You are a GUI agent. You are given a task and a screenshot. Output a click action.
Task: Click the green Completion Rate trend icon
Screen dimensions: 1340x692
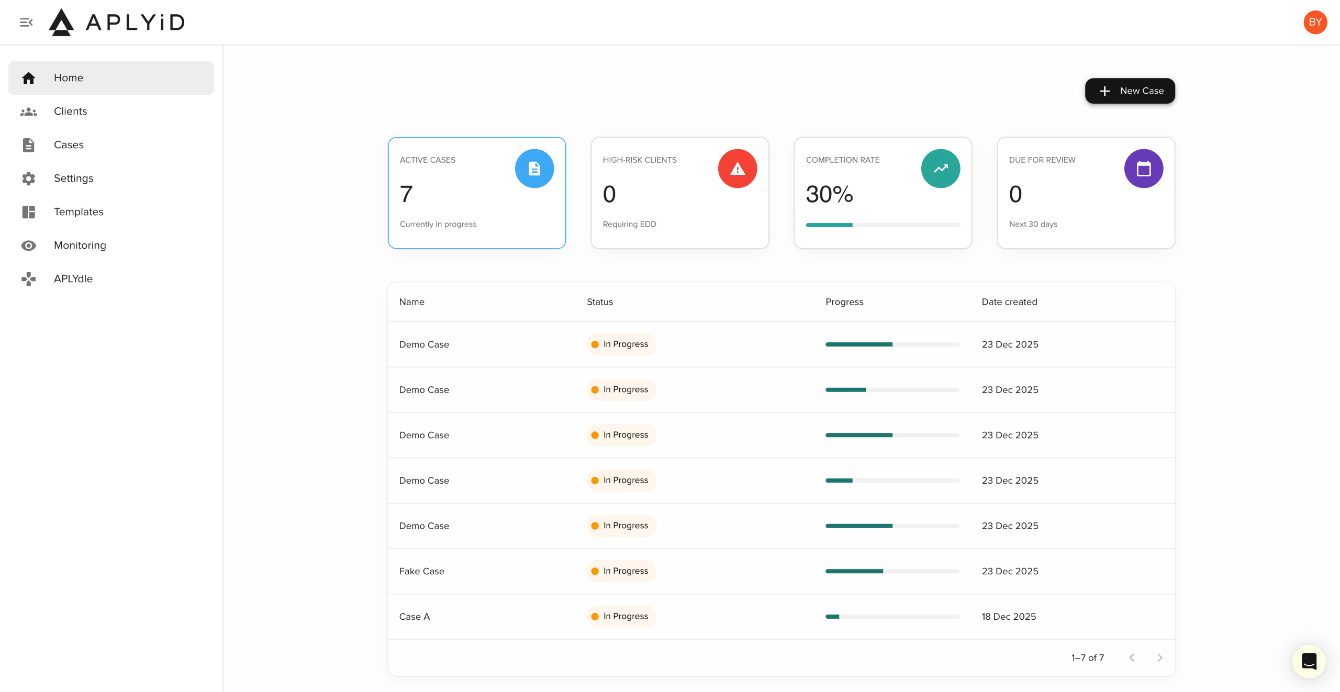point(940,169)
